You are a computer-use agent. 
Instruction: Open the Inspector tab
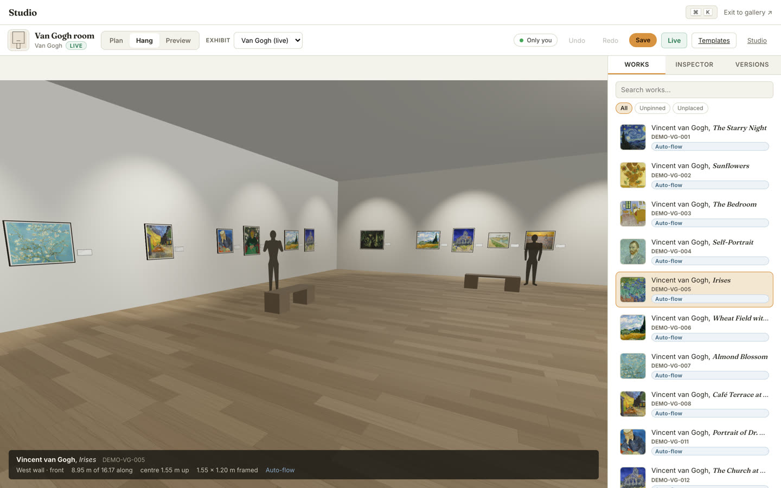coord(694,65)
